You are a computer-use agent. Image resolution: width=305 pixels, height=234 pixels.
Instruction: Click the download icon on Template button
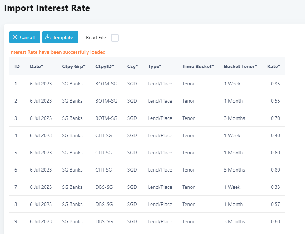[48, 37]
